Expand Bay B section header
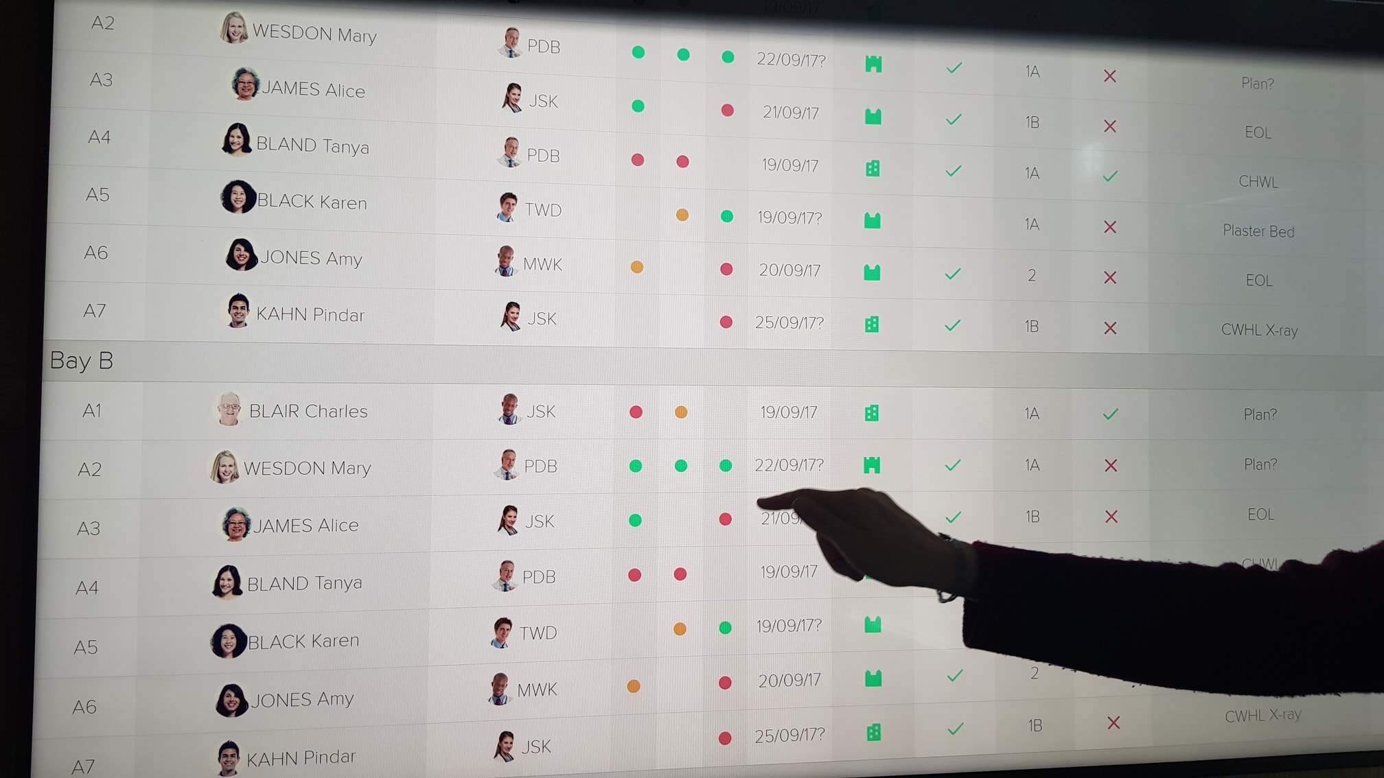 pyautogui.click(x=82, y=361)
